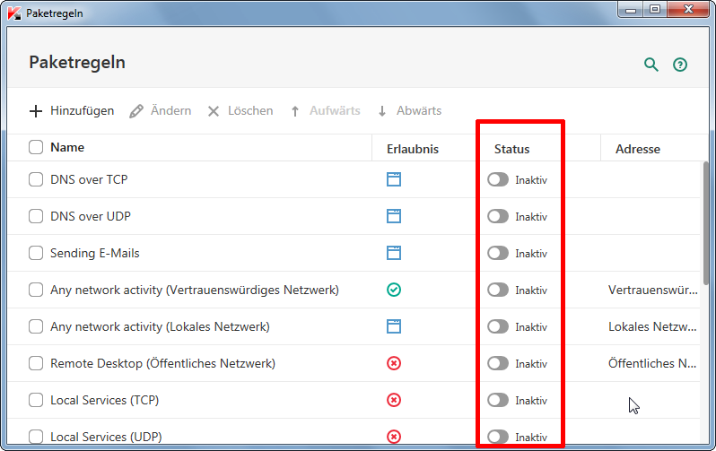
Task: Click the Abwärts button label
Action: [419, 111]
